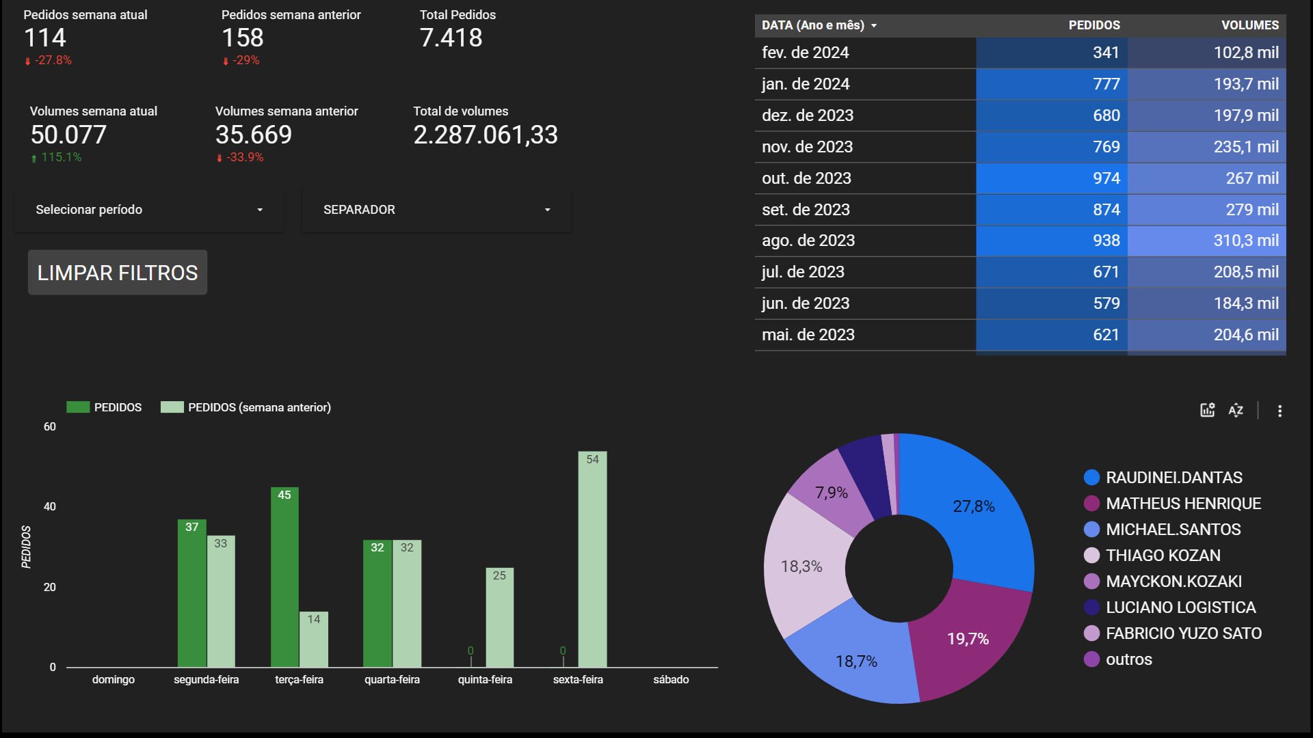Click the table row out. de 2023

coord(1020,178)
